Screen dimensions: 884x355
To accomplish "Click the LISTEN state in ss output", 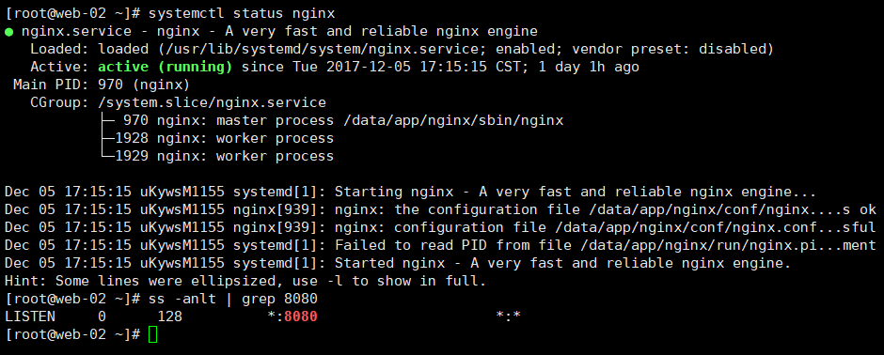I will 30,316.
